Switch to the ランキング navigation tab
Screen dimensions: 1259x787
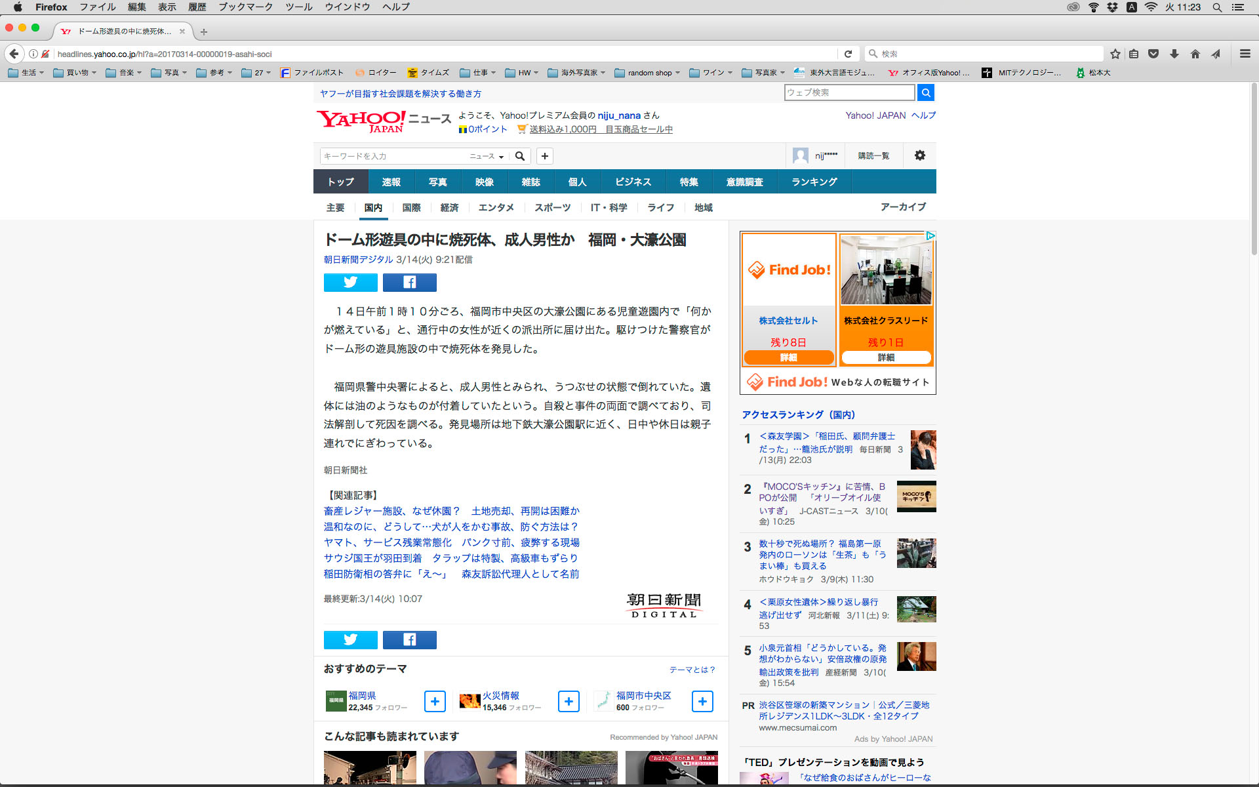pyautogui.click(x=814, y=182)
